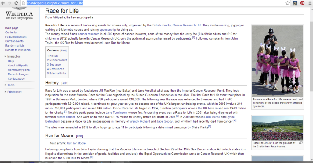Viewport: 313px width, 163px height.
Task: Open citation [6] after Run for Moore
Action: [92, 157]
